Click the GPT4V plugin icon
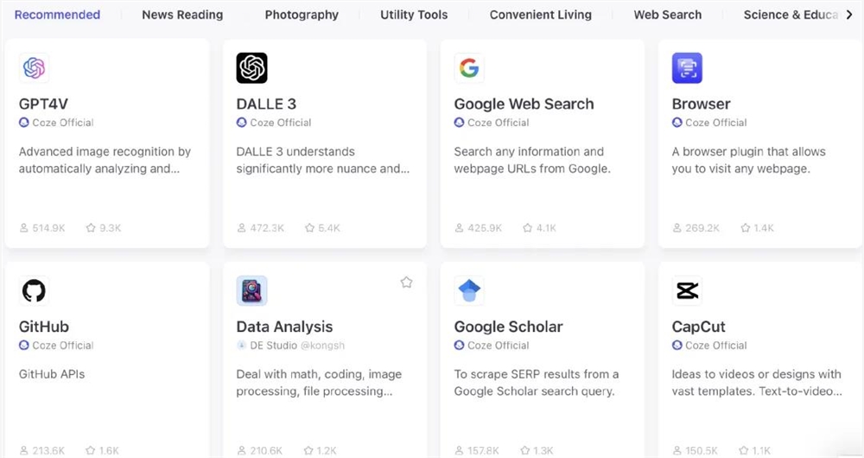Image resolution: width=864 pixels, height=458 pixels. coord(34,67)
